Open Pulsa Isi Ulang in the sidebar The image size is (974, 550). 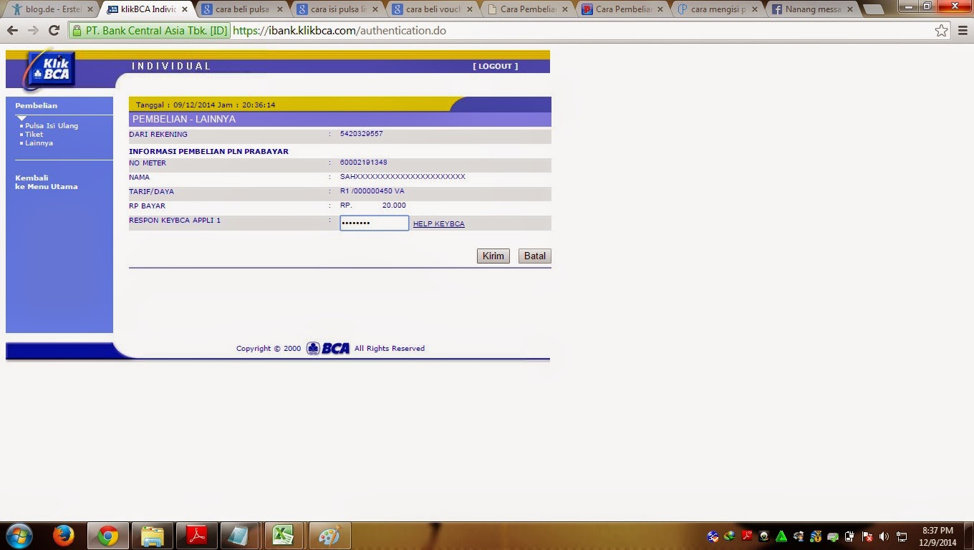pyautogui.click(x=52, y=125)
